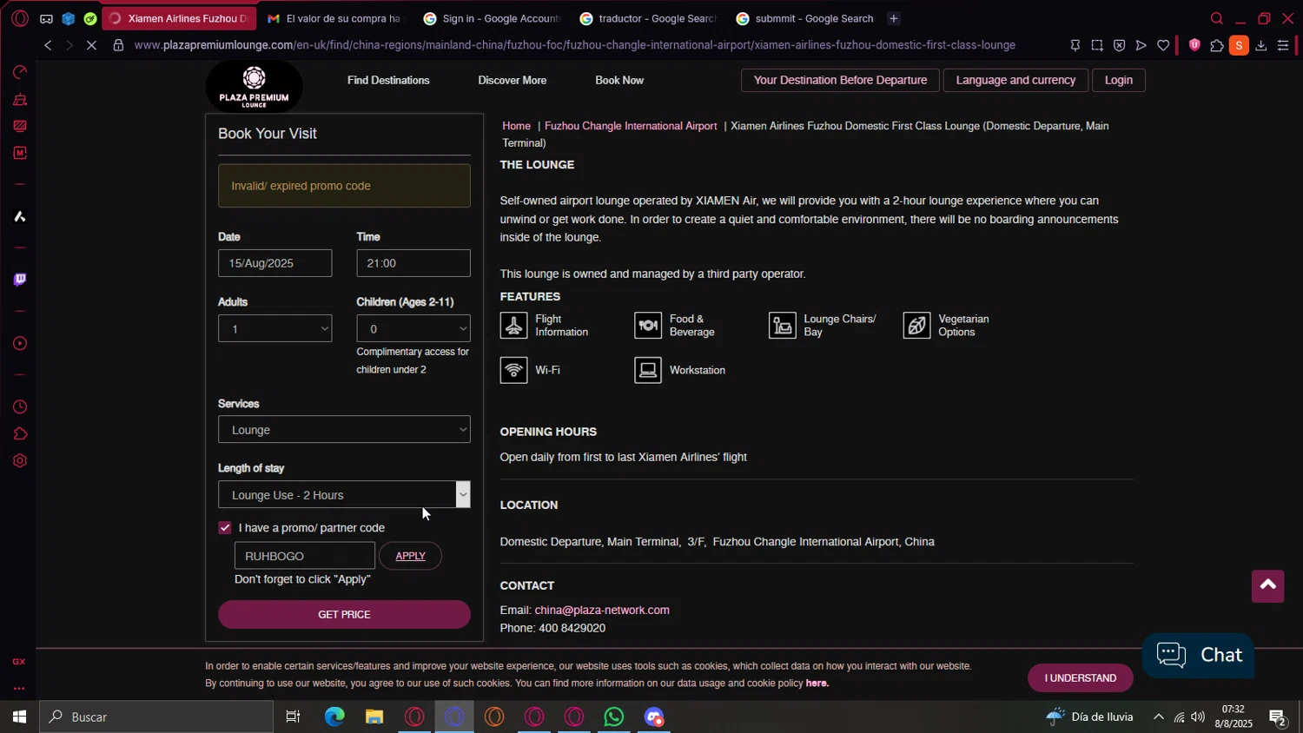1303x733 pixels.
Task: Take a snapshot with the dashed-square icon
Action: (x=1097, y=45)
